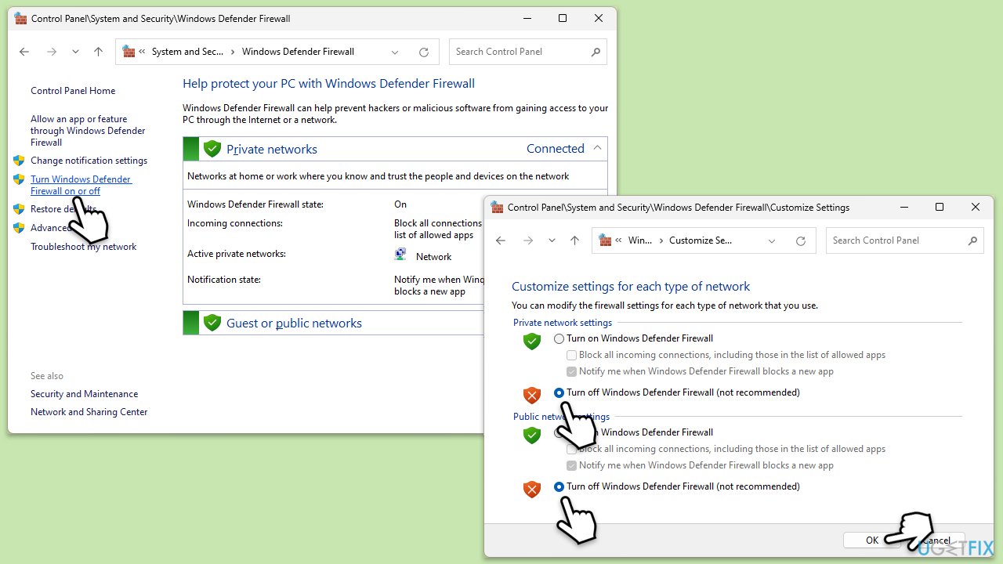Click green shield icon in Public network settings
Viewport: 1003px width, 564px height.
tap(532, 436)
